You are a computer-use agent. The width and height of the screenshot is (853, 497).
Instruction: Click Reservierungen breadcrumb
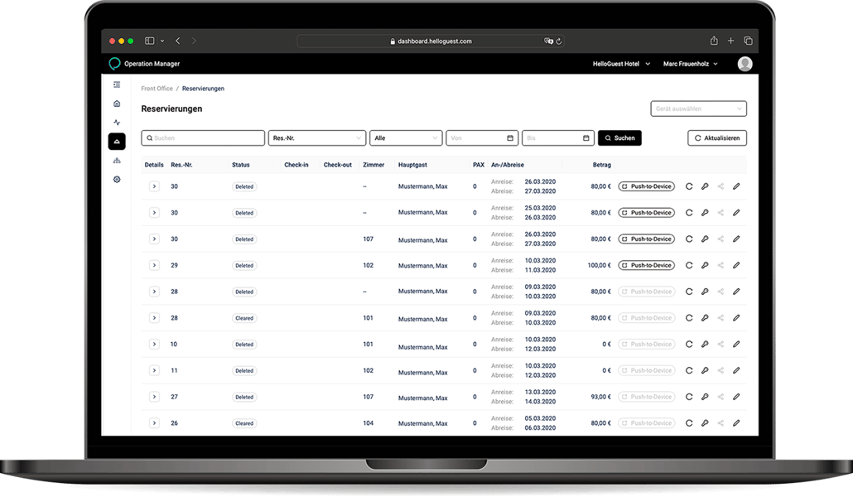(203, 89)
